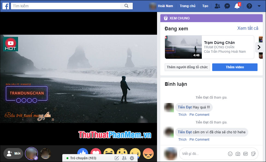
Task: Open the GIF picker in the comment field
Action: pyautogui.click(x=246, y=154)
